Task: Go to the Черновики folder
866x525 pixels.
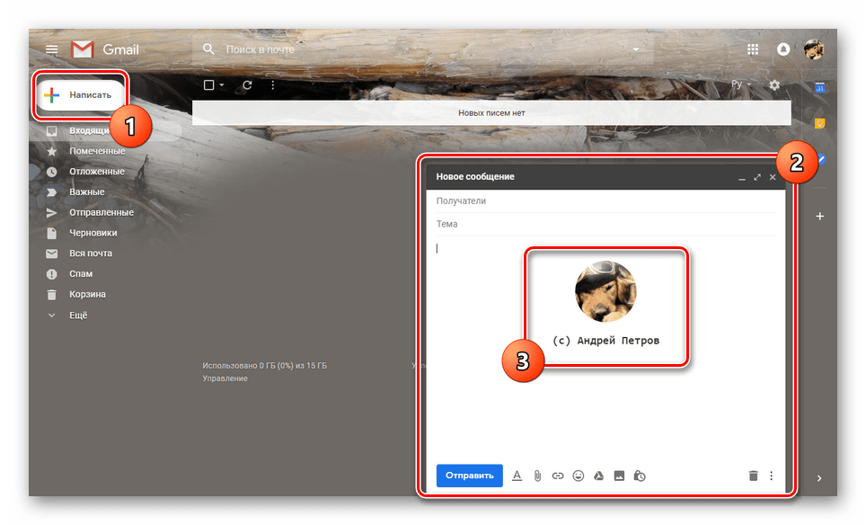Action: [x=93, y=233]
